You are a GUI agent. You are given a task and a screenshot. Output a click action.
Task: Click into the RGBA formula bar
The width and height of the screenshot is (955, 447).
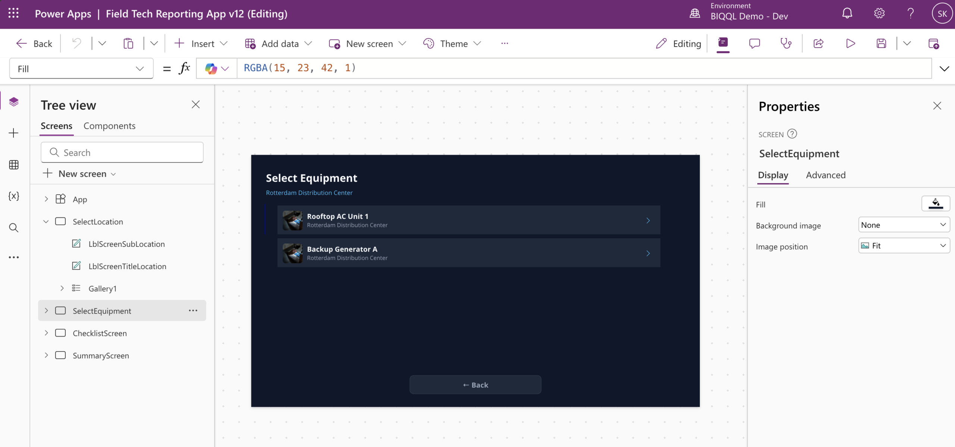584,68
